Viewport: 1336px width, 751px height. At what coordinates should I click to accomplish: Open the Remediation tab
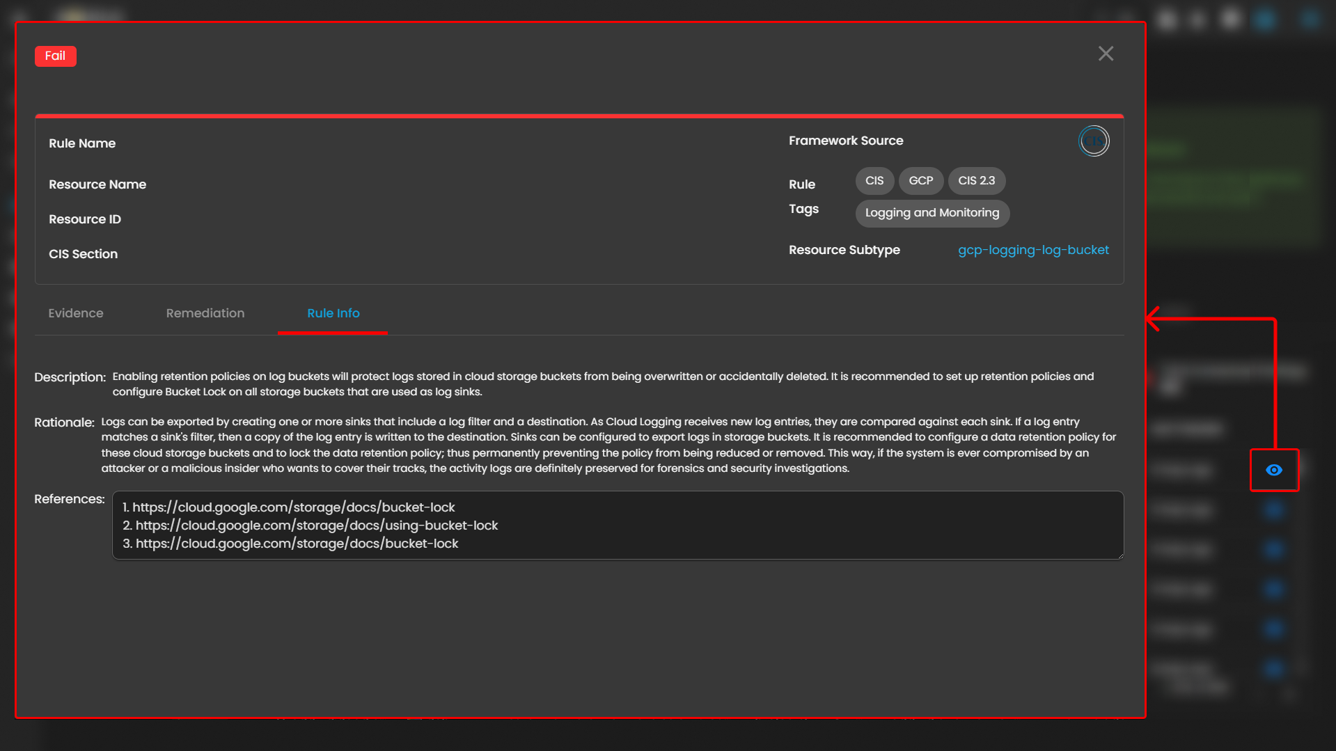[x=205, y=313]
